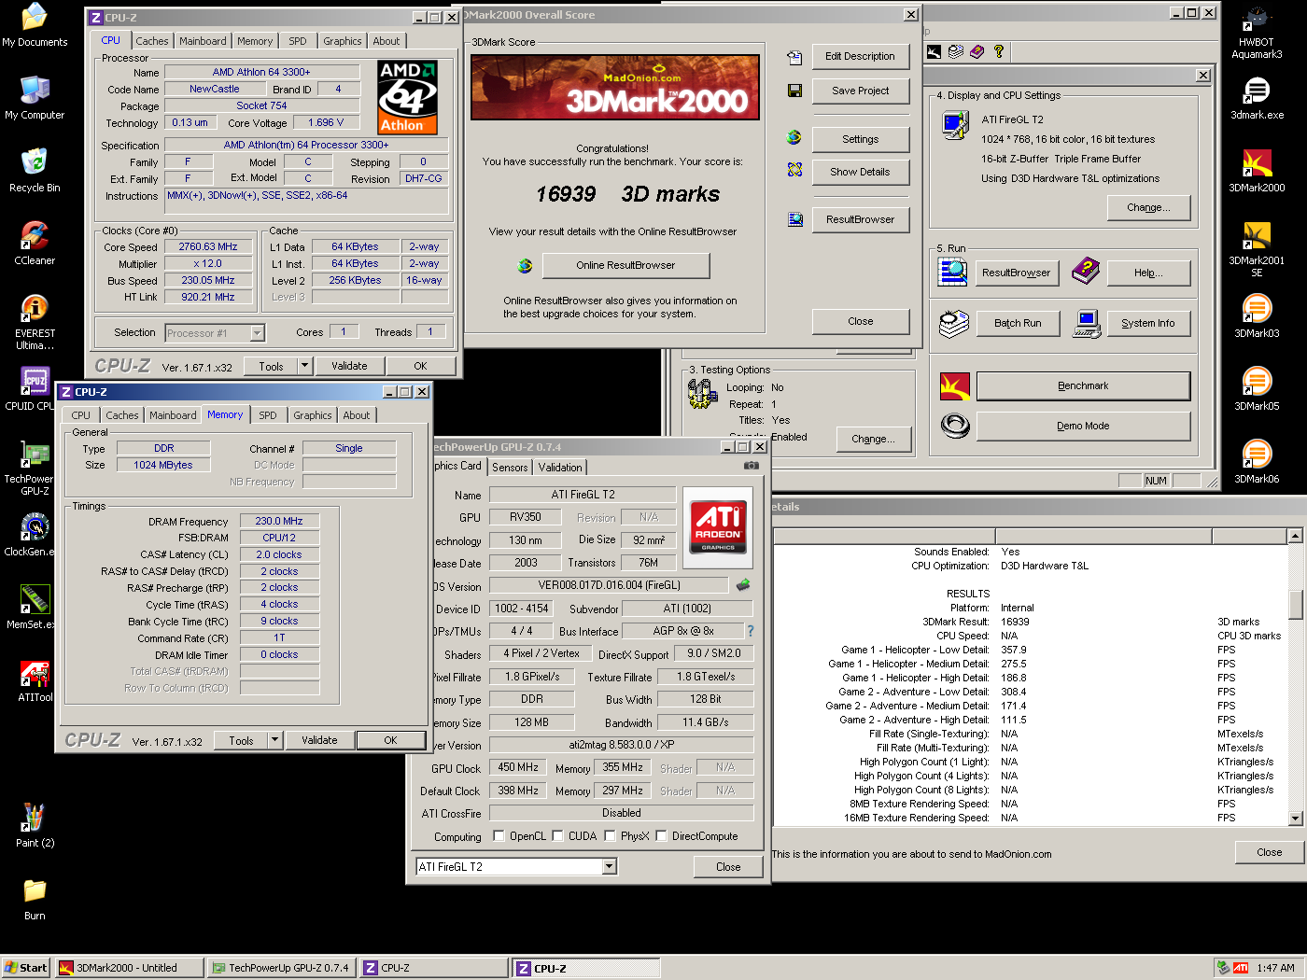Click Bus Interface question mark icon
Screen dimensions: 1307x980
coord(750,631)
